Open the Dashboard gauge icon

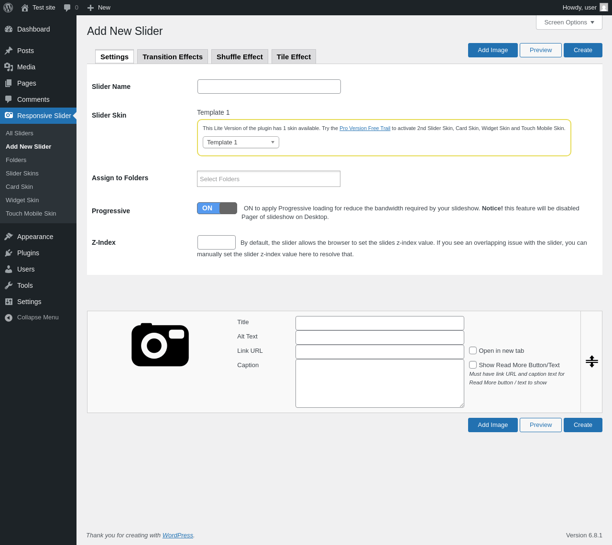[9, 29]
